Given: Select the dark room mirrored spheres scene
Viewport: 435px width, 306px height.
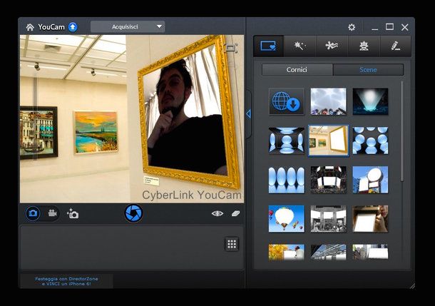Looking at the screenshot, I should tap(287, 141).
